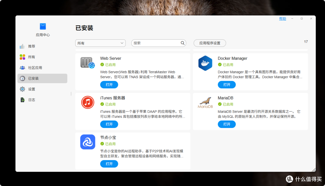Click the sidebar collapse handle
The width and height of the screenshot is (325, 186).
(x=71, y=94)
